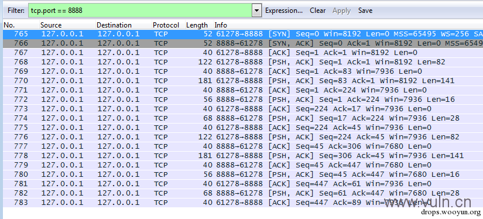Select packet 772 with Len=16
Viewport: 483px width, 219px height.
click(243, 100)
